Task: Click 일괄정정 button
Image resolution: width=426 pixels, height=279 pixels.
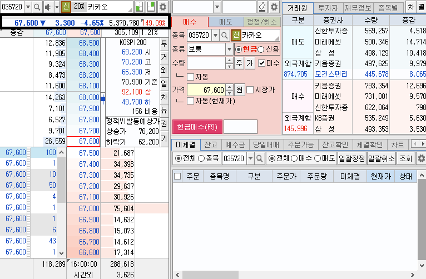Action: coord(352,158)
